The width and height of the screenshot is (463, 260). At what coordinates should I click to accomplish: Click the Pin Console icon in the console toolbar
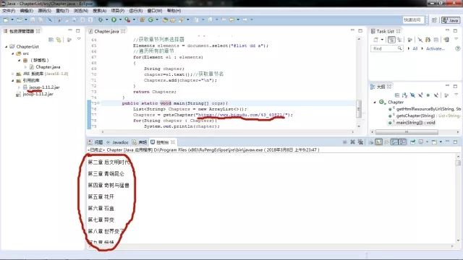pos(412,142)
